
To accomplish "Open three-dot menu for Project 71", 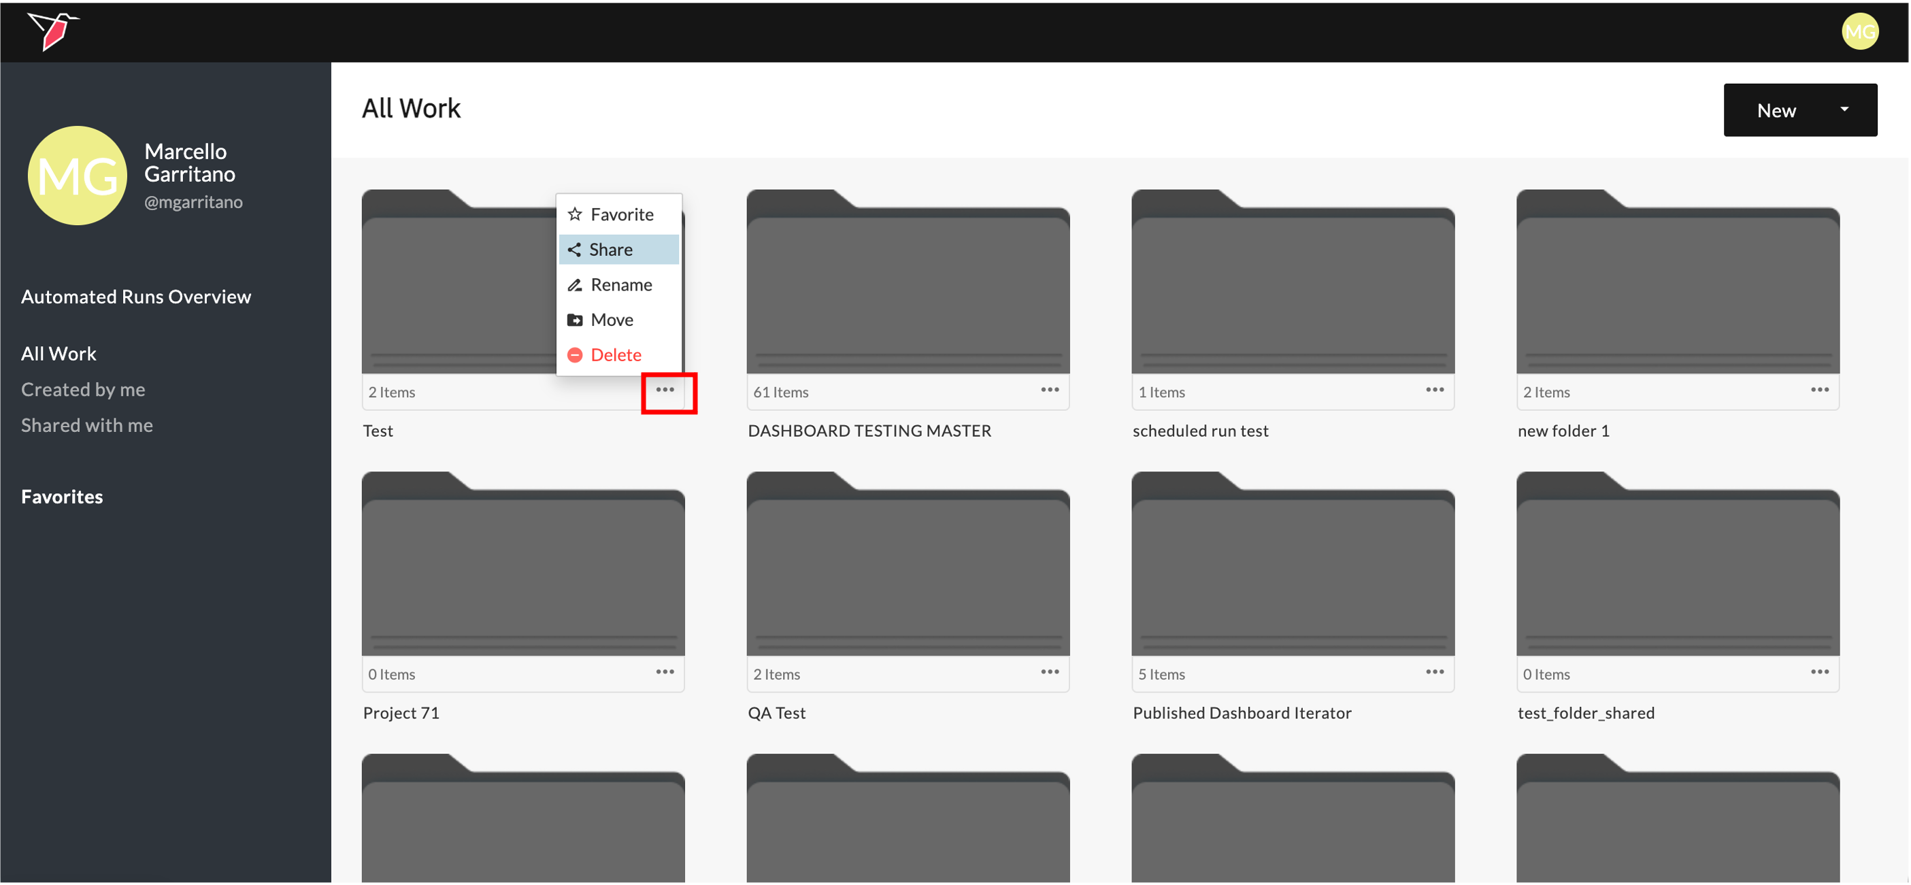I will coord(665,672).
